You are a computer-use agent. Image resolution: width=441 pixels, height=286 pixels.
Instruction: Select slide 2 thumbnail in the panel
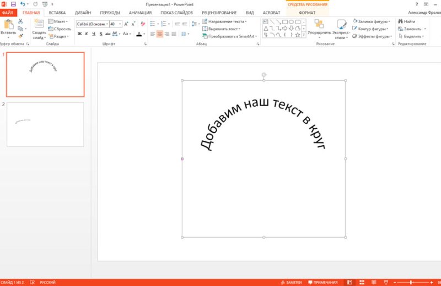coord(45,124)
